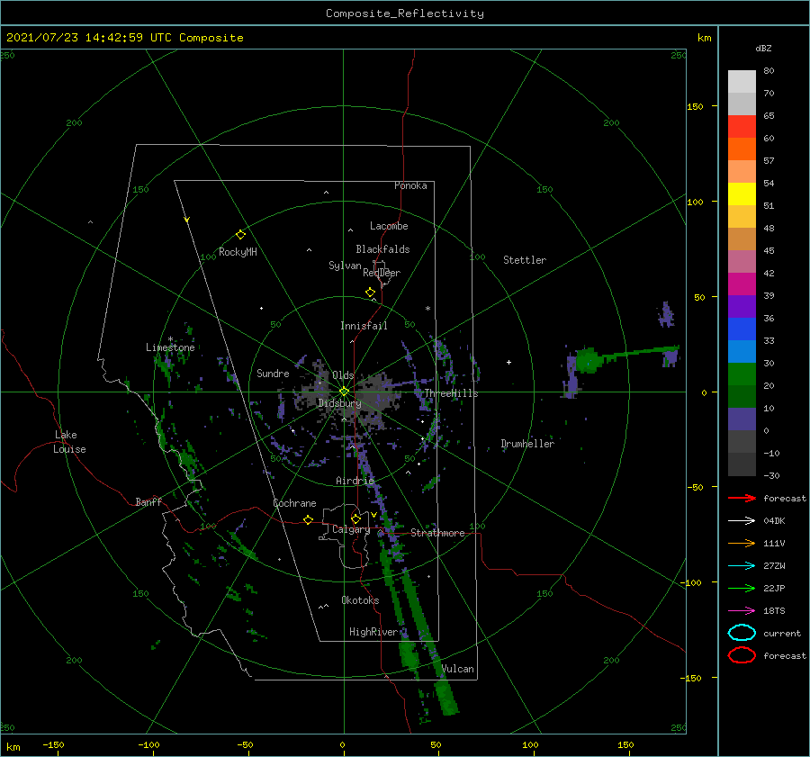The height and width of the screenshot is (757, 810).
Task: Click the Banff label
Action: (x=148, y=501)
